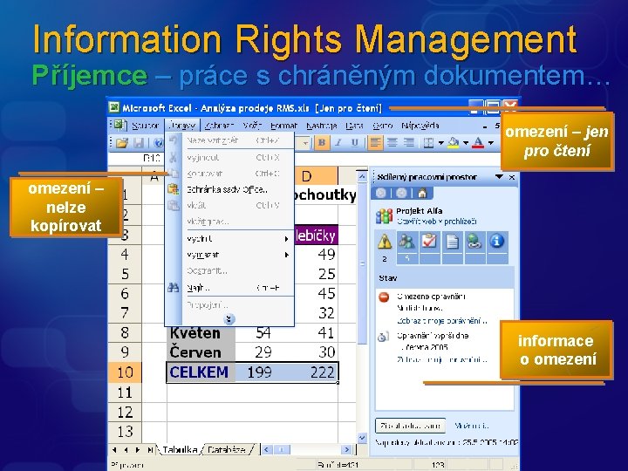Click the Open folder icon in the toolbar
The height and width of the screenshot is (471, 628).
[x=122, y=143]
